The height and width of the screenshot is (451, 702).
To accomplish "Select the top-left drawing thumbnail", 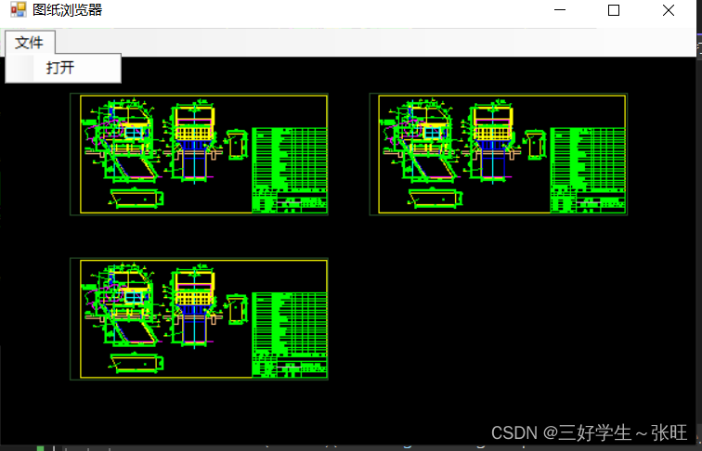I will [200, 154].
